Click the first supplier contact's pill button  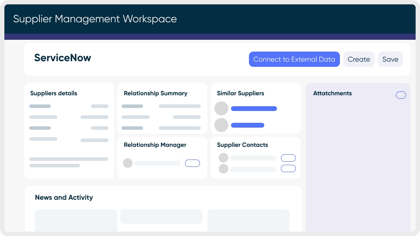pyautogui.click(x=288, y=158)
